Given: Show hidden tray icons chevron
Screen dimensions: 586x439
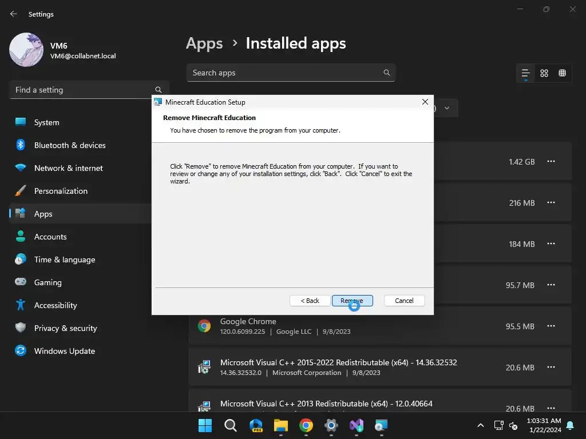Looking at the screenshot, I should click(x=481, y=425).
